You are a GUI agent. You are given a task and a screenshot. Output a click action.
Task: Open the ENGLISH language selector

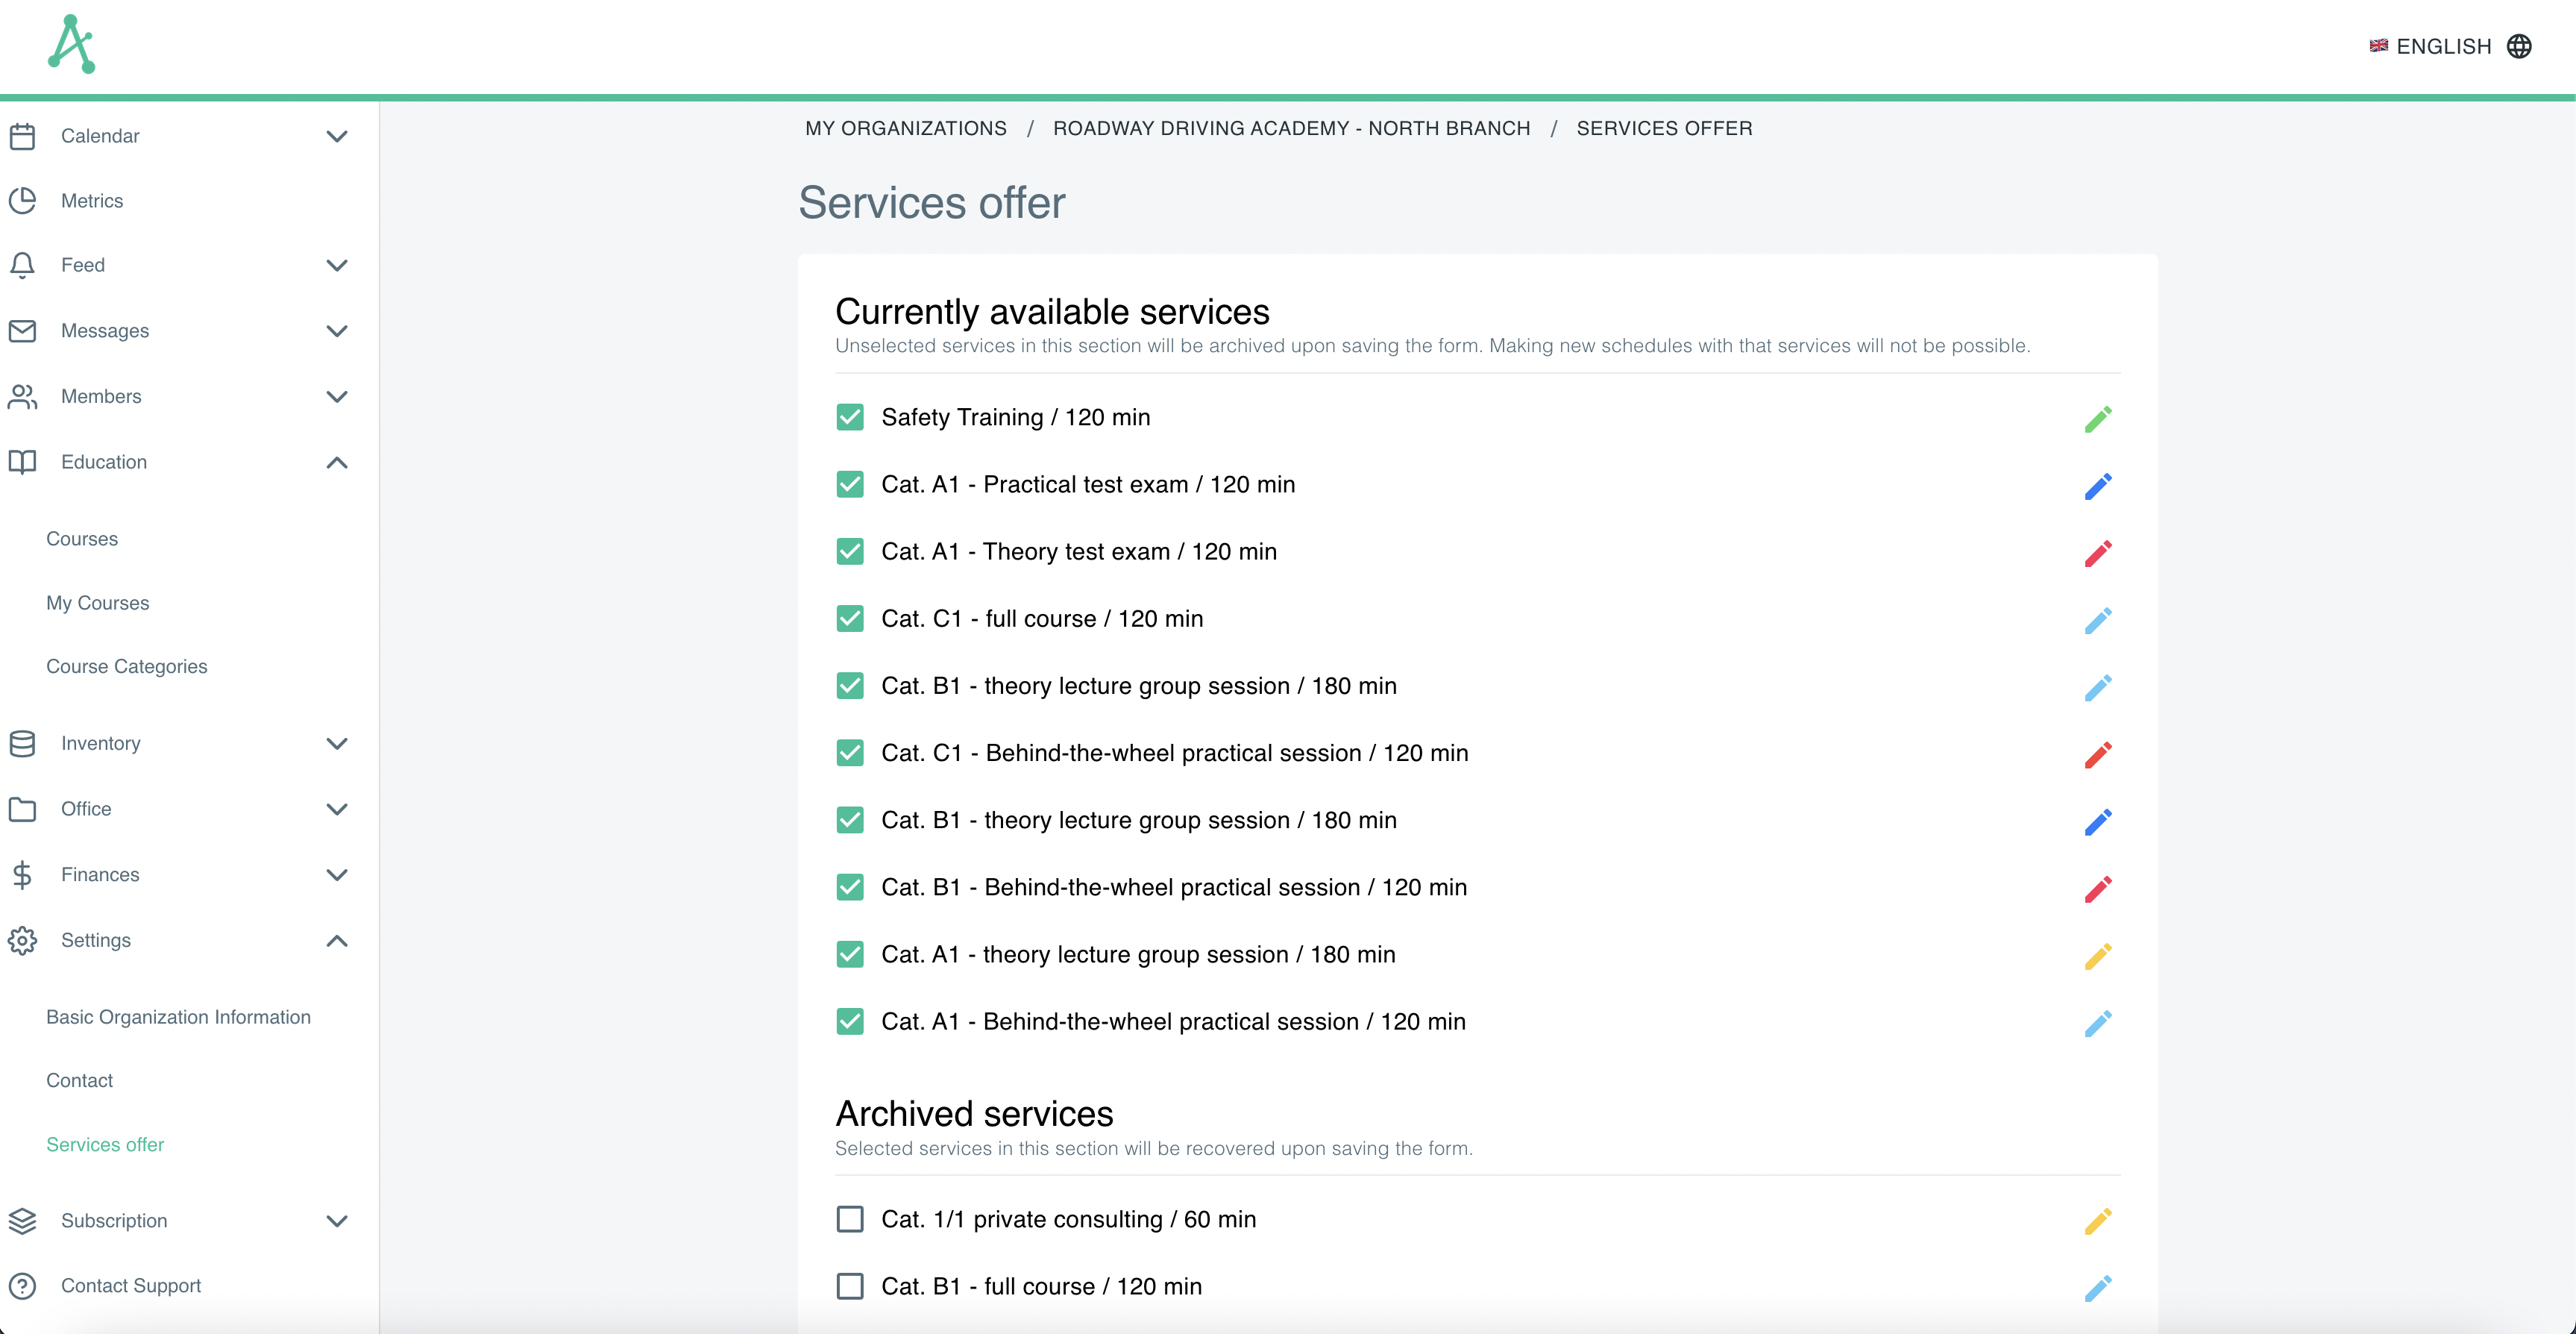2444,46
